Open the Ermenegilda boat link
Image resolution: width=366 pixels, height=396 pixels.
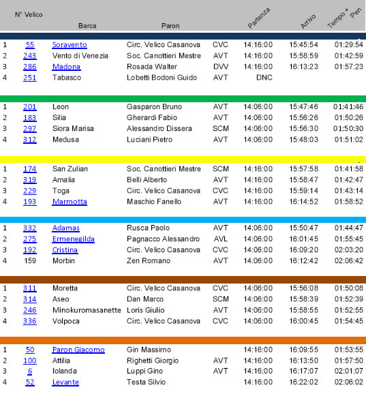pos(73,239)
